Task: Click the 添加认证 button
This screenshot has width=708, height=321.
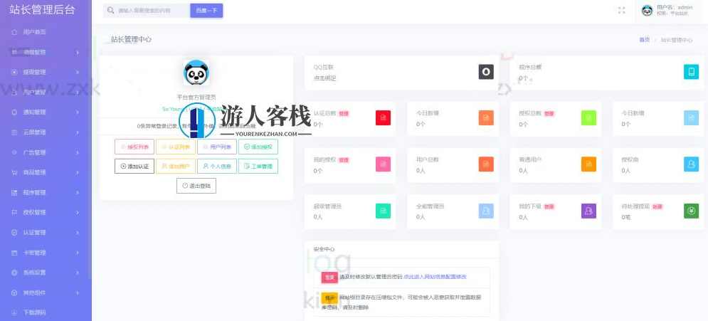Action: [134, 166]
